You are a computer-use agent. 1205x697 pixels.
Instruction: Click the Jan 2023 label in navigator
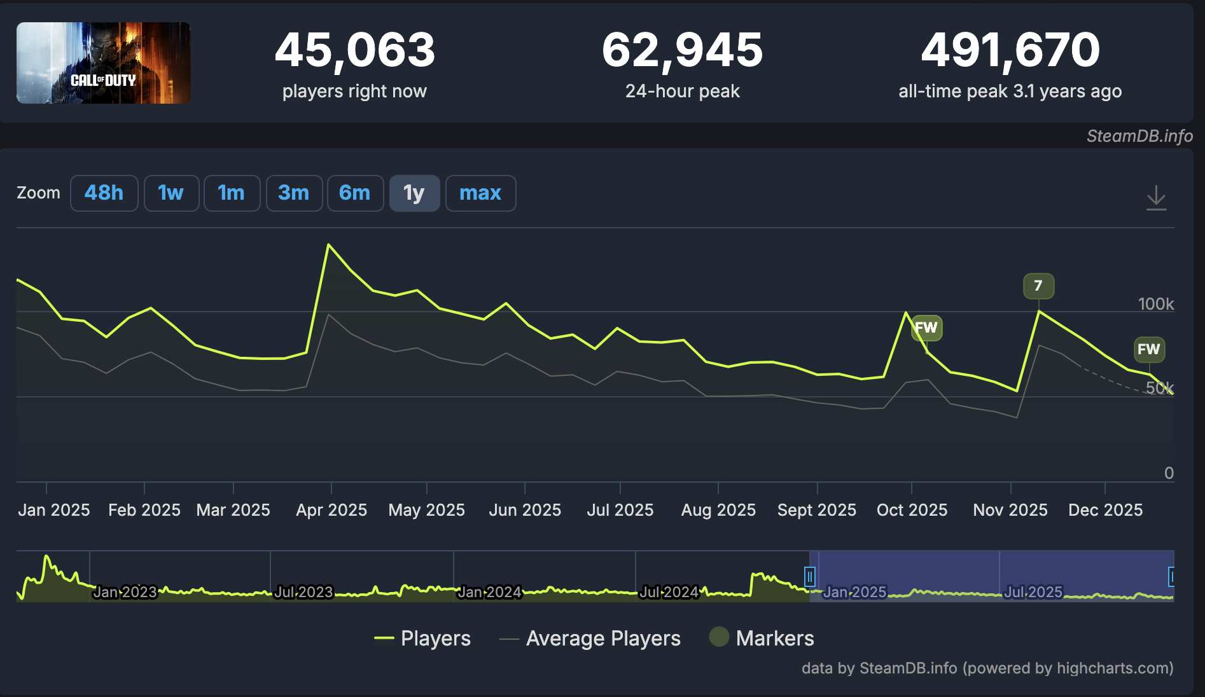coord(125,592)
